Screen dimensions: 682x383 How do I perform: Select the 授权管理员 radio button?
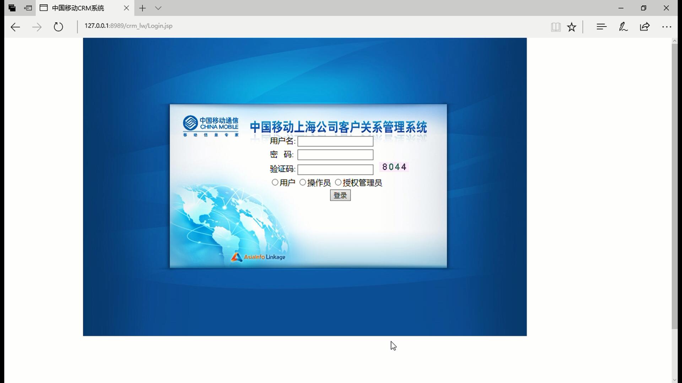point(338,182)
